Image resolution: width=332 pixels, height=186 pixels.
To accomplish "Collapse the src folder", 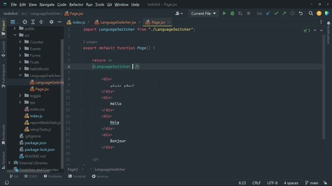I will pos(15,35).
